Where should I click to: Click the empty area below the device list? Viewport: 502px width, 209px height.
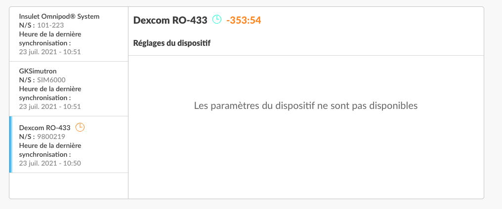tap(69, 186)
